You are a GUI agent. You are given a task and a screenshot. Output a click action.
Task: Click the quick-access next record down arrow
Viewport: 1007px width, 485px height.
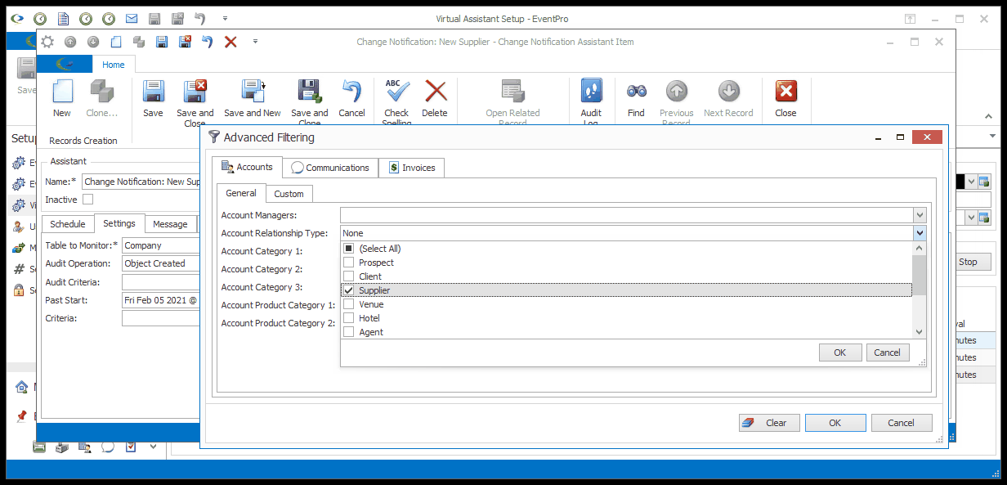tap(93, 42)
